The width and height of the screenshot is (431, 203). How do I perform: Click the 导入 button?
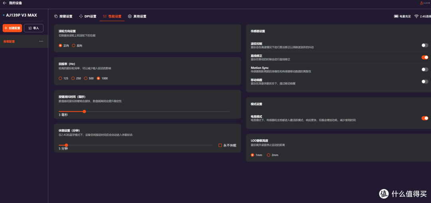(34, 28)
